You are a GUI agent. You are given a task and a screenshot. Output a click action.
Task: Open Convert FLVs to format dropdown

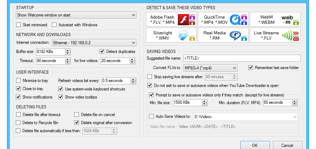coord(210,68)
